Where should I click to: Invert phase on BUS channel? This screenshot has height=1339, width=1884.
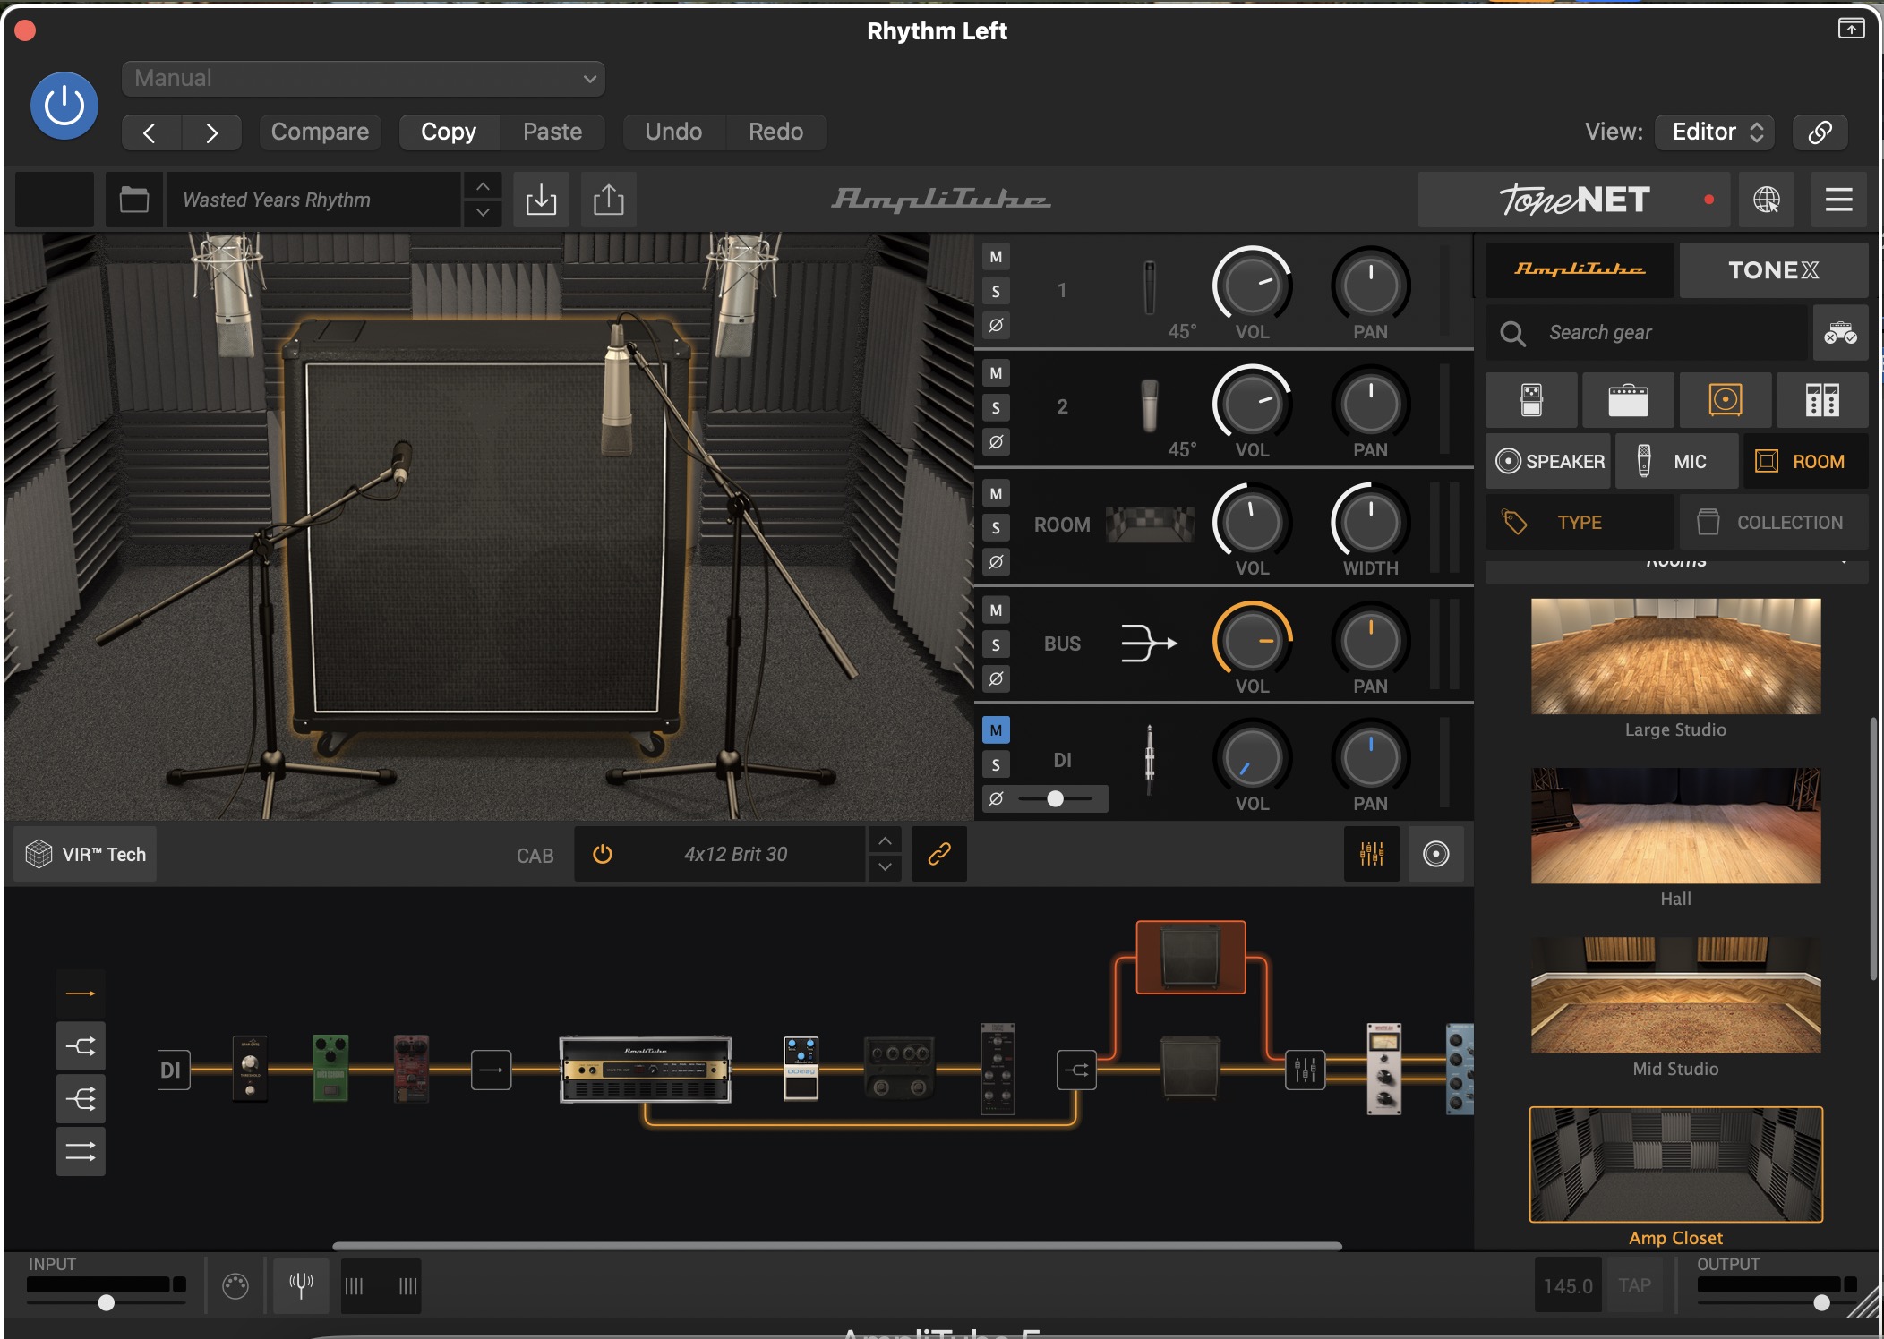click(996, 678)
